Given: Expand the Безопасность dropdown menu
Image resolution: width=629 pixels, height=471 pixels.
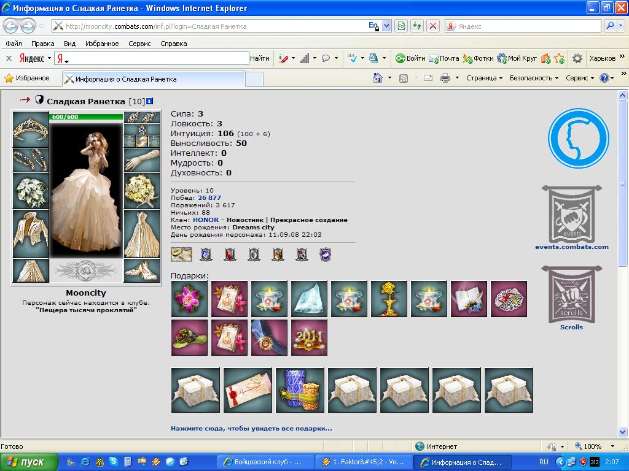Looking at the screenshot, I should click(x=534, y=78).
